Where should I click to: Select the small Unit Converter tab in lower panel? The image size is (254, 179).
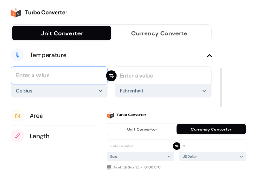pyautogui.click(x=142, y=129)
